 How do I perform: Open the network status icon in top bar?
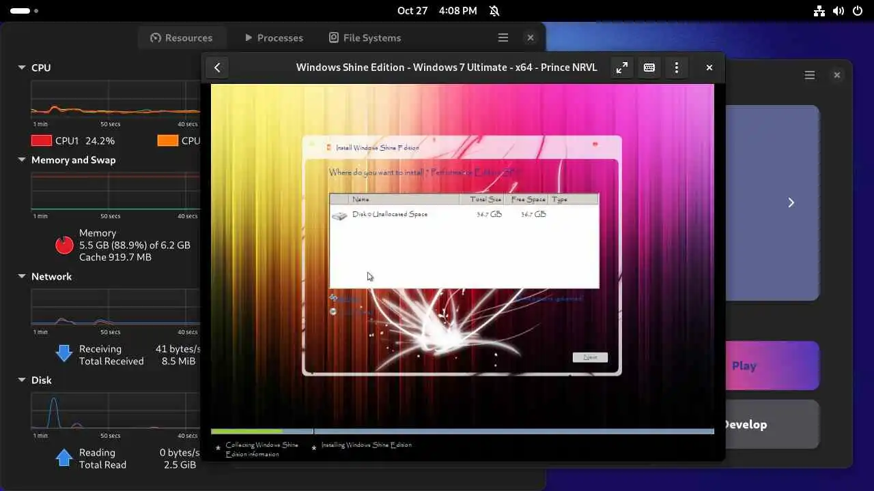[819, 11]
